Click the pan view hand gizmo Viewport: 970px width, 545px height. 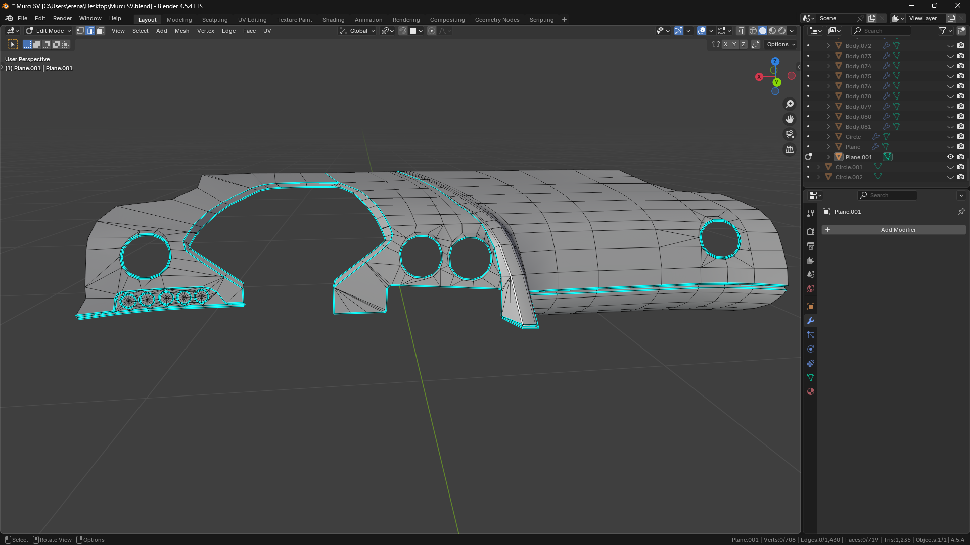789,119
